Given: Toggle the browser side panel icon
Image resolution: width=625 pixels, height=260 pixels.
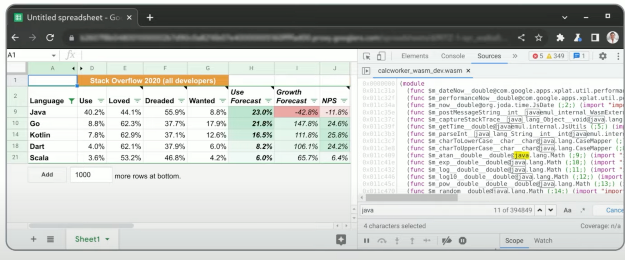Looking at the screenshot, I should 595,38.
